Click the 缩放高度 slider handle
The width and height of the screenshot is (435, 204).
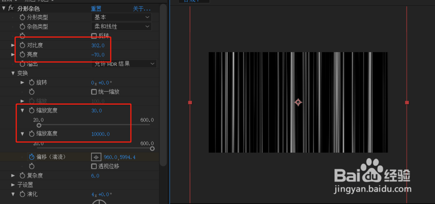(x=152, y=148)
